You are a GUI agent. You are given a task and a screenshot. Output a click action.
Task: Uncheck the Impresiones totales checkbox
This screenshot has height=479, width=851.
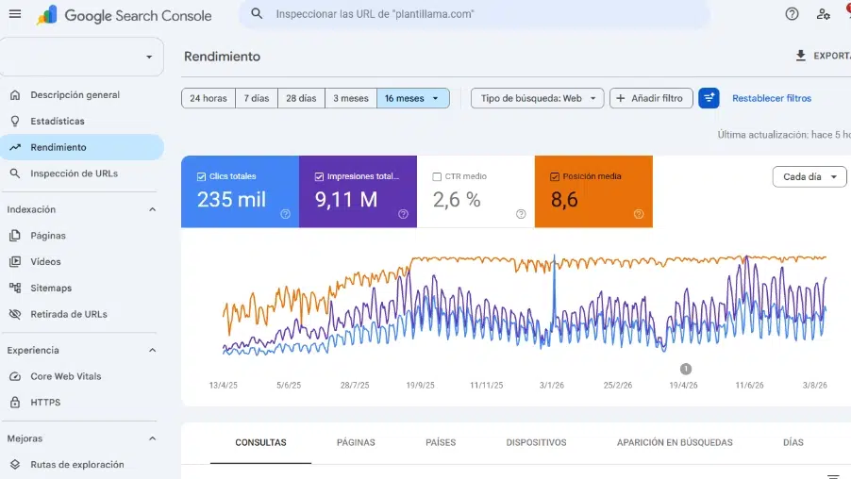(x=319, y=177)
